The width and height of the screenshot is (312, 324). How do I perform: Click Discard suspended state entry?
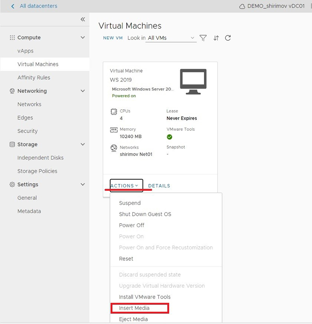click(x=150, y=274)
